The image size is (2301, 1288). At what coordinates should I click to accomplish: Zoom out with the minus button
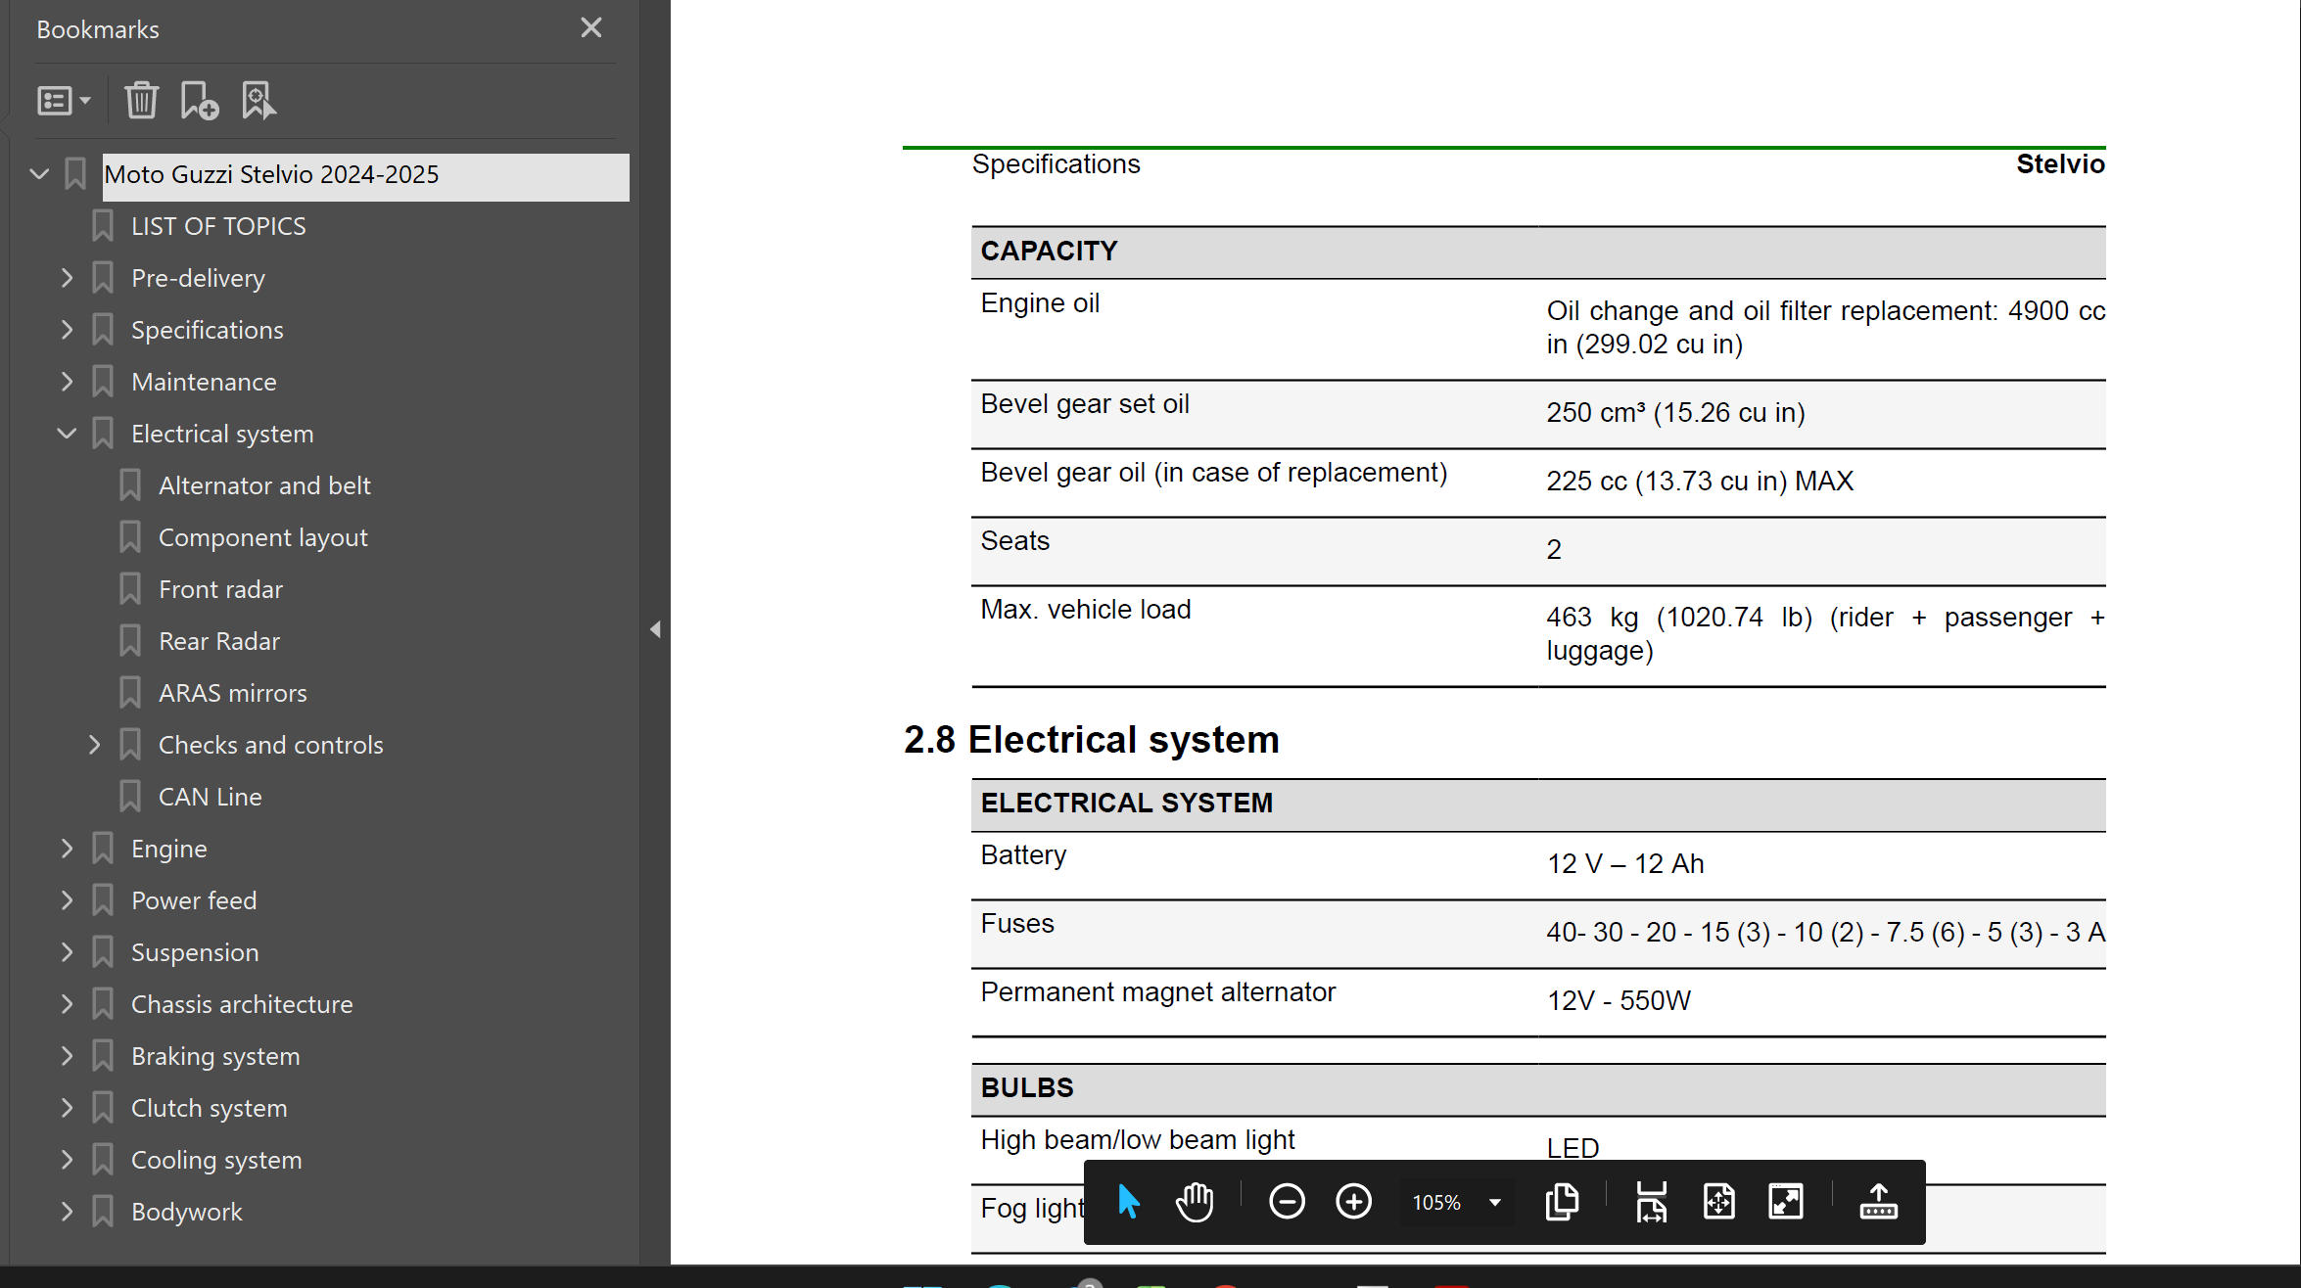coord(1287,1202)
